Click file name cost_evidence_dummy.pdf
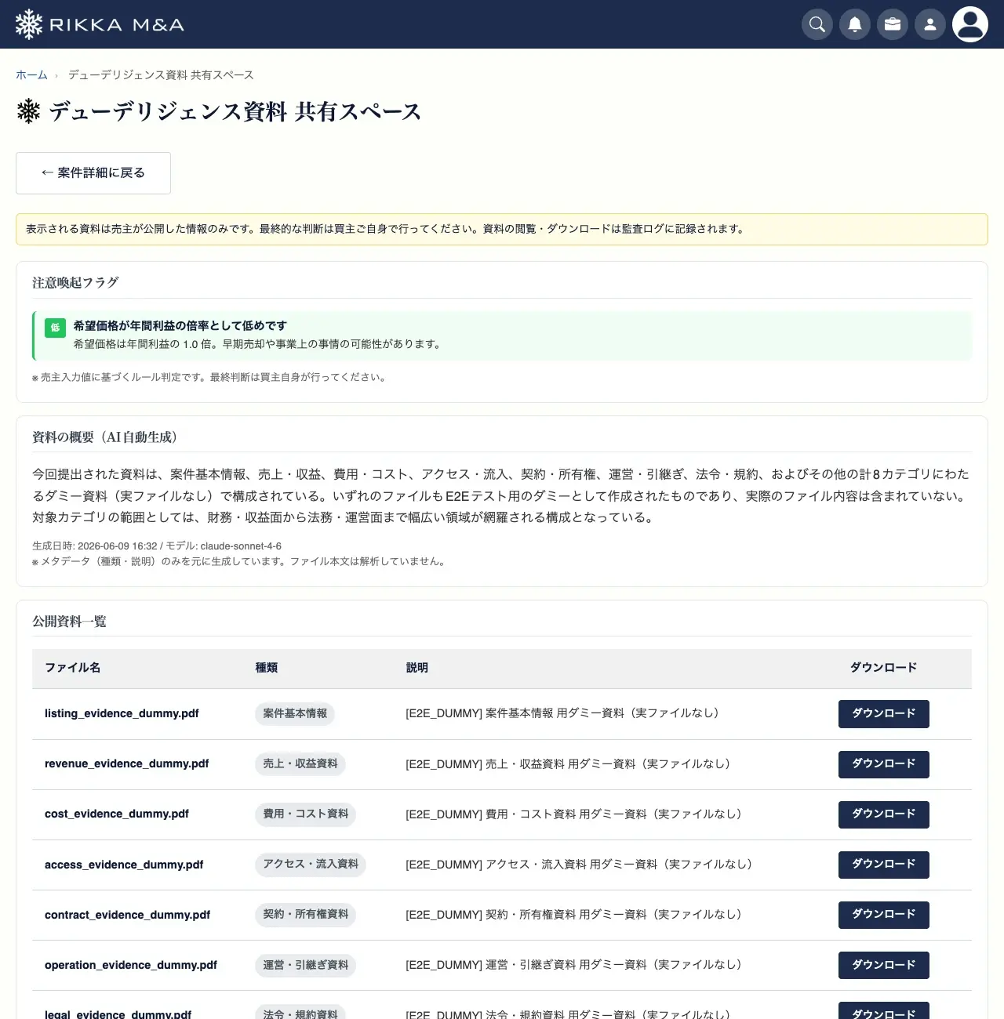 coord(117,814)
